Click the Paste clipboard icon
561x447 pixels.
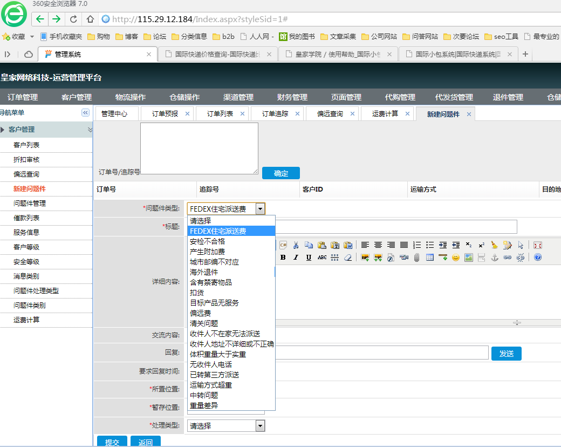click(321, 245)
